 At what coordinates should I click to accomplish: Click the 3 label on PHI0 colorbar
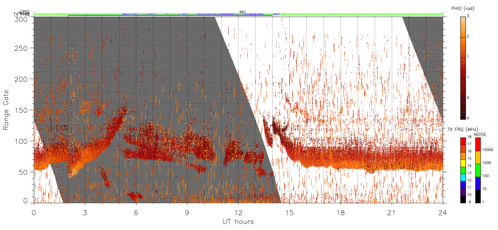469,17
